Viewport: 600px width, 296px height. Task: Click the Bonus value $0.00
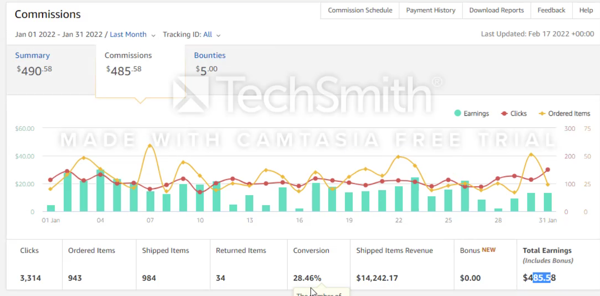click(470, 278)
